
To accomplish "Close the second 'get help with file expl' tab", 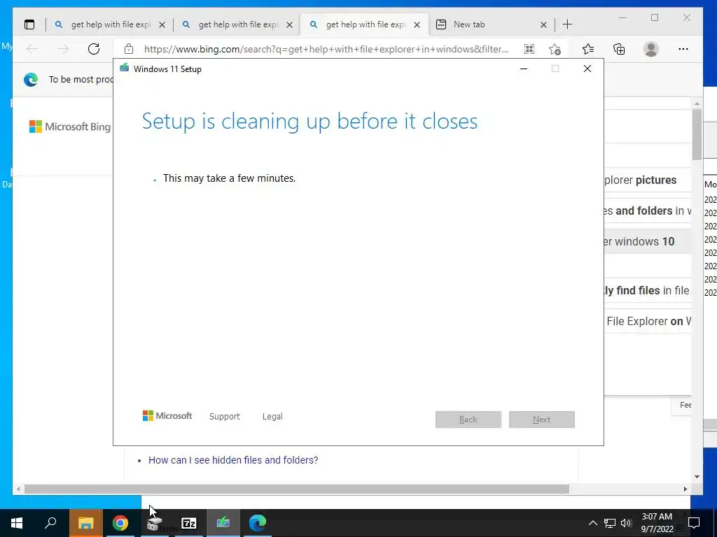I will [x=289, y=24].
